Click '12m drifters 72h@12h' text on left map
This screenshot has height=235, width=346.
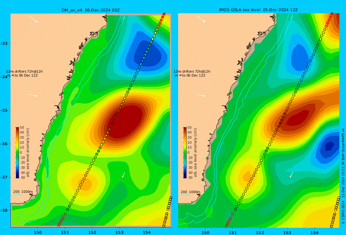24,72
